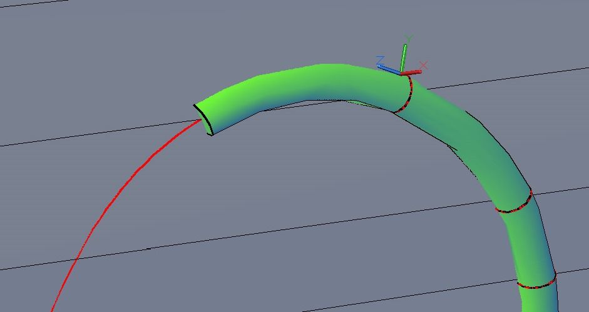Click the X label on the UCS icon
Screen dimensions: 589x312
point(424,65)
